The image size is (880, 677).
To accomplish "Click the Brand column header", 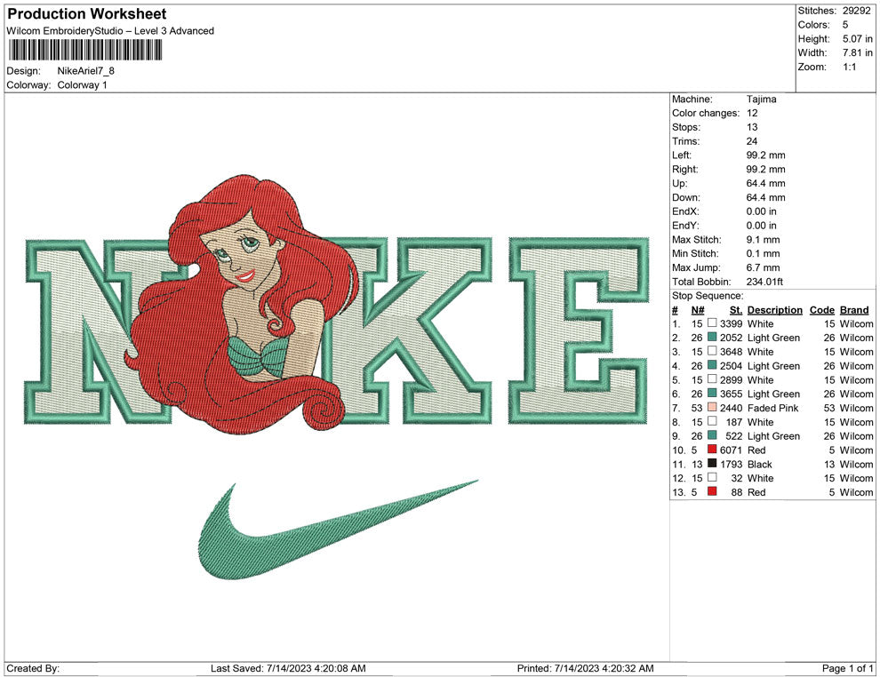I will 853,309.
